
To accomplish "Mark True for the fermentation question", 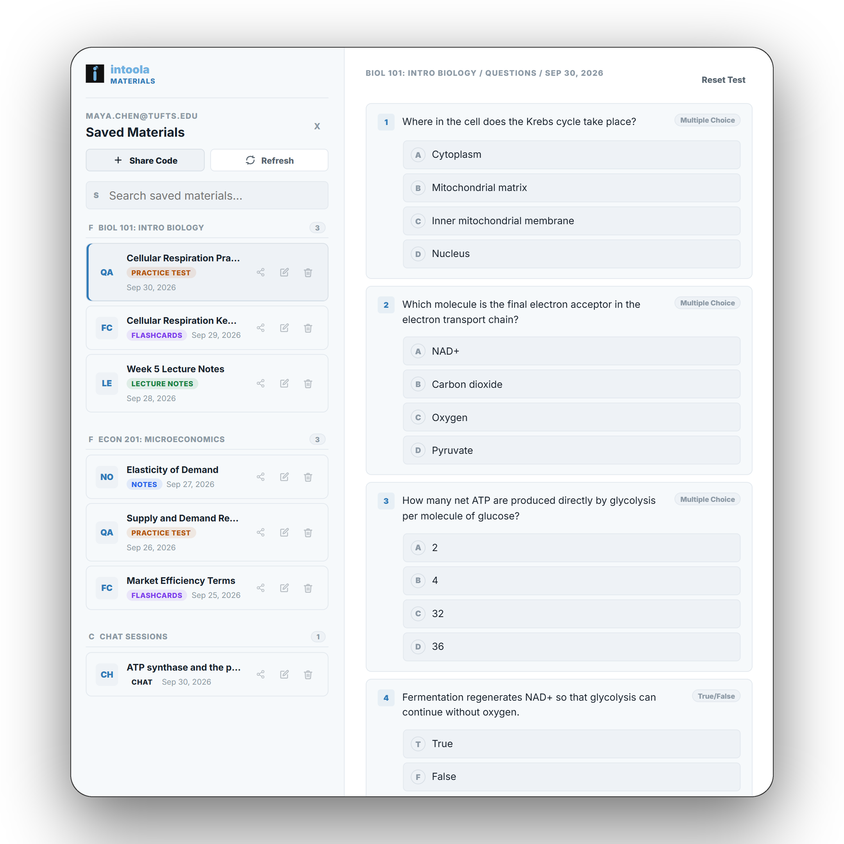I will click(571, 744).
